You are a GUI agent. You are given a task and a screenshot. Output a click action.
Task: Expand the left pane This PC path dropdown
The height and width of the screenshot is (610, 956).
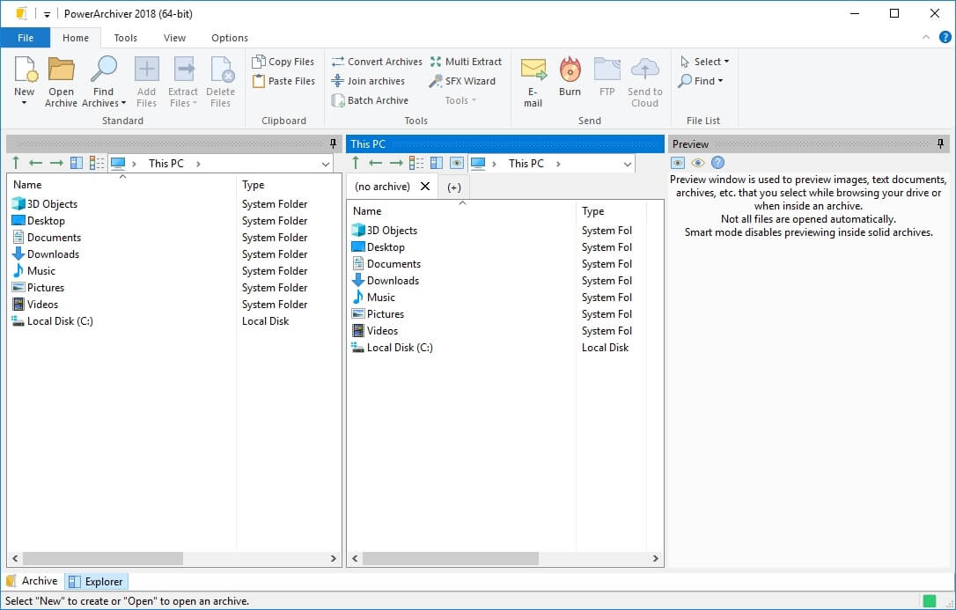326,164
